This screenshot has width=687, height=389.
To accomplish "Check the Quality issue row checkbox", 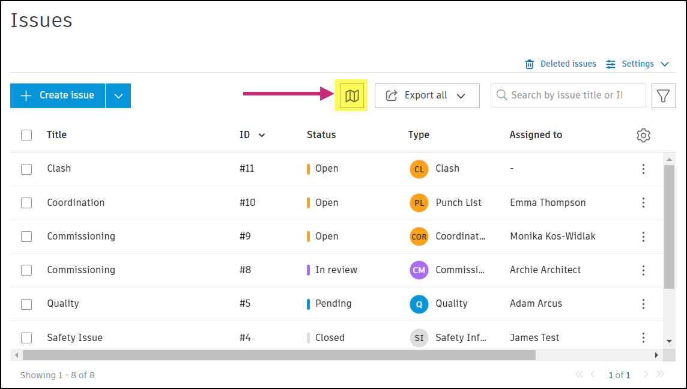I will (26, 304).
